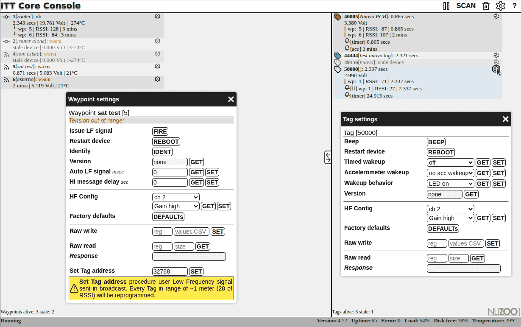Click GET for waypoint Version
This screenshot has height=327, width=521.
coord(196,162)
